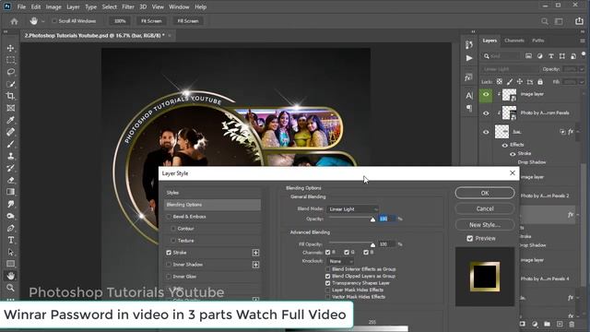Click the New Style... button
This screenshot has width=590, height=332.
click(x=485, y=225)
